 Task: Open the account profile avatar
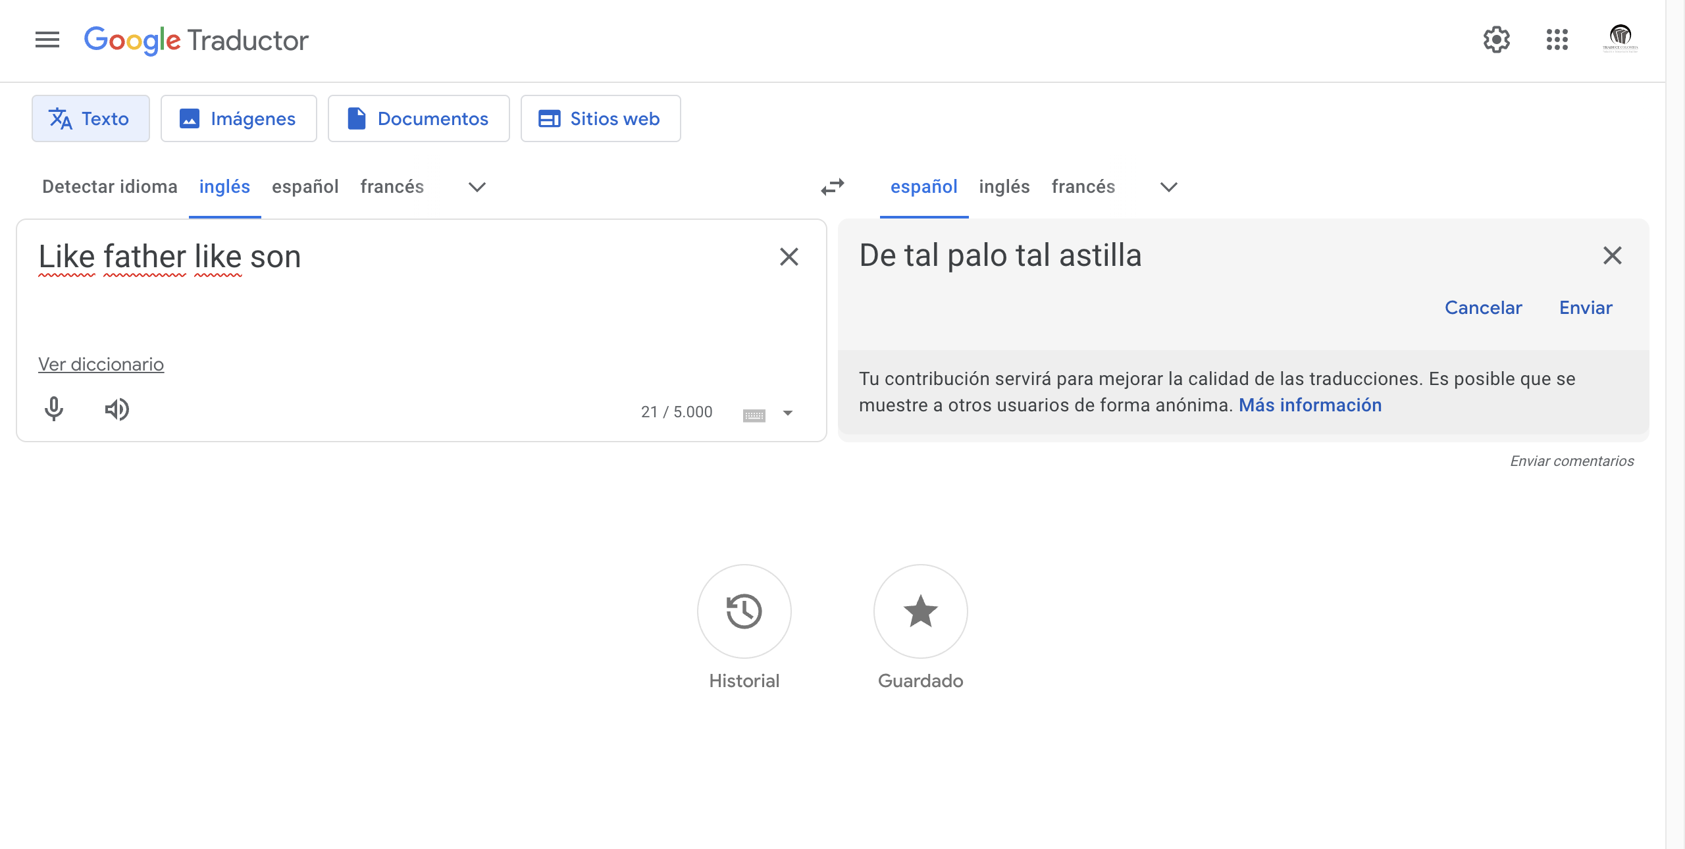click(1620, 39)
